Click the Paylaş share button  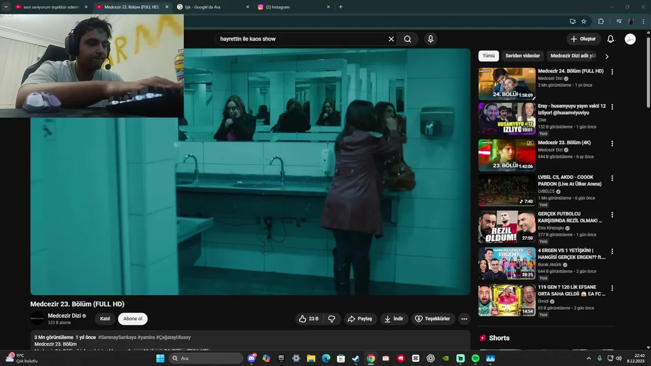(x=360, y=319)
